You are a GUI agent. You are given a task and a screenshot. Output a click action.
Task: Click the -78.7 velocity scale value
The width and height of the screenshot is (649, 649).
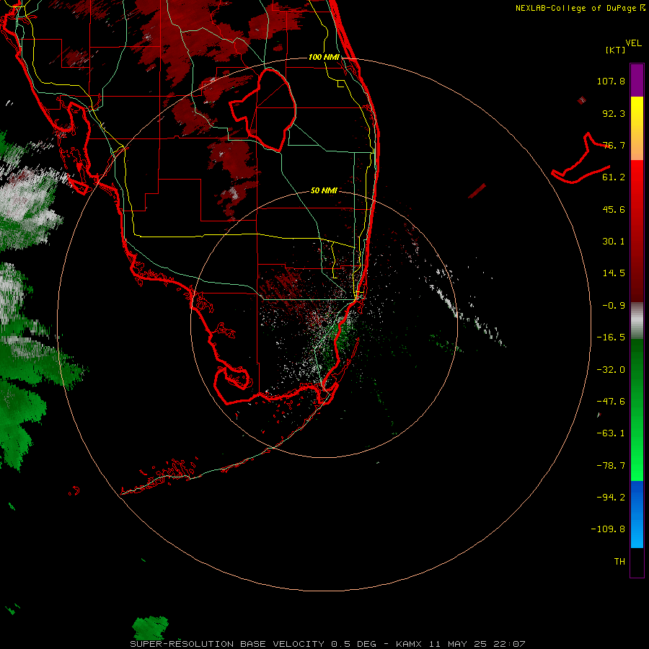click(x=611, y=466)
